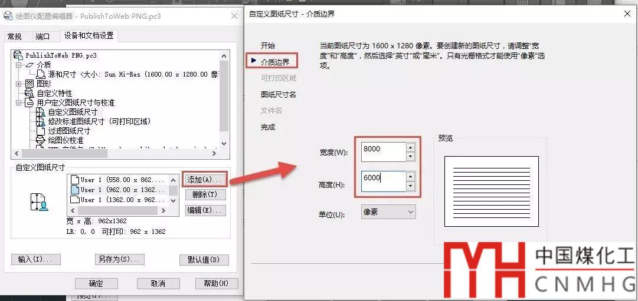Viewport: 638px width, 301px height.
Task: Click the 绘图仪校准 plotter icon
Action: [x=41, y=140]
